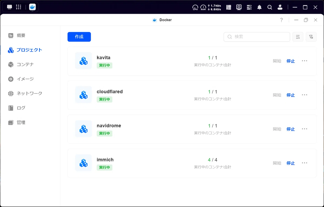Click 開始 for immich
The height and width of the screenshot is (207, 324).
[277, 163]
